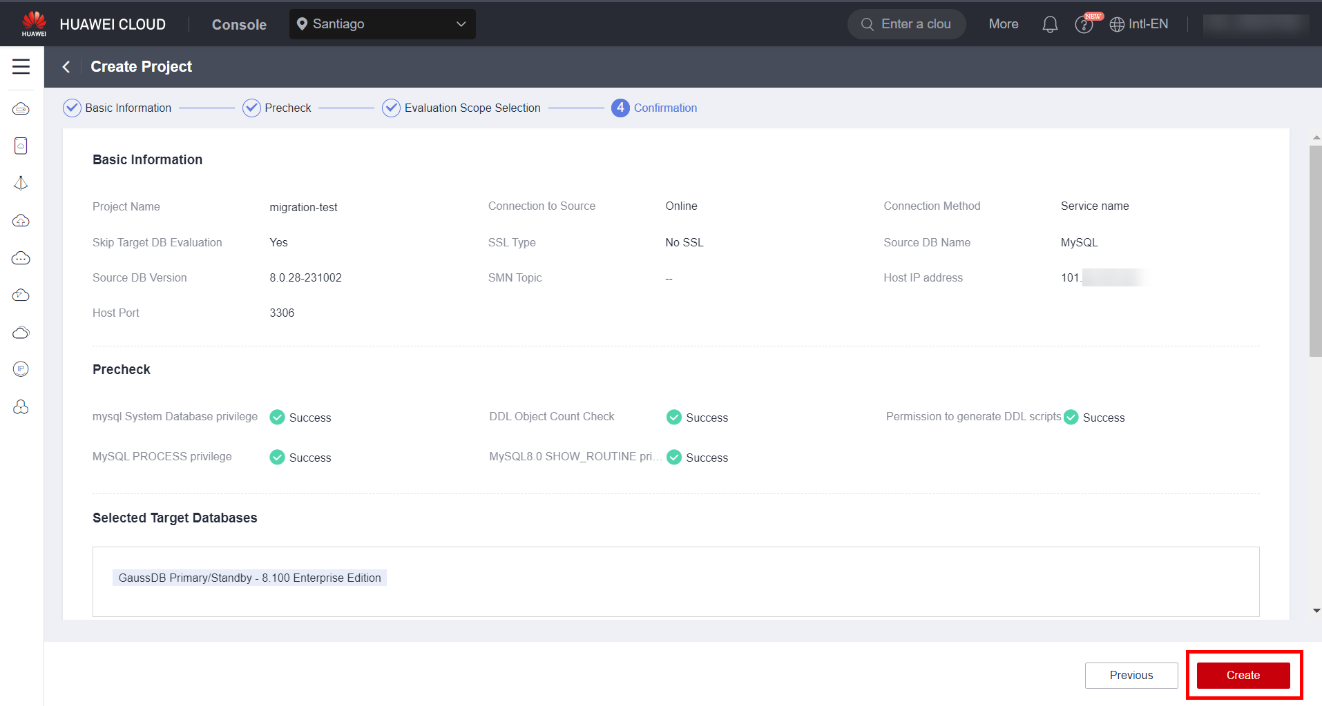Image resolution: width=1322 pixels, height=706 pixels.
Task: Open help question mark icon
Action: tap(1084, 25)
